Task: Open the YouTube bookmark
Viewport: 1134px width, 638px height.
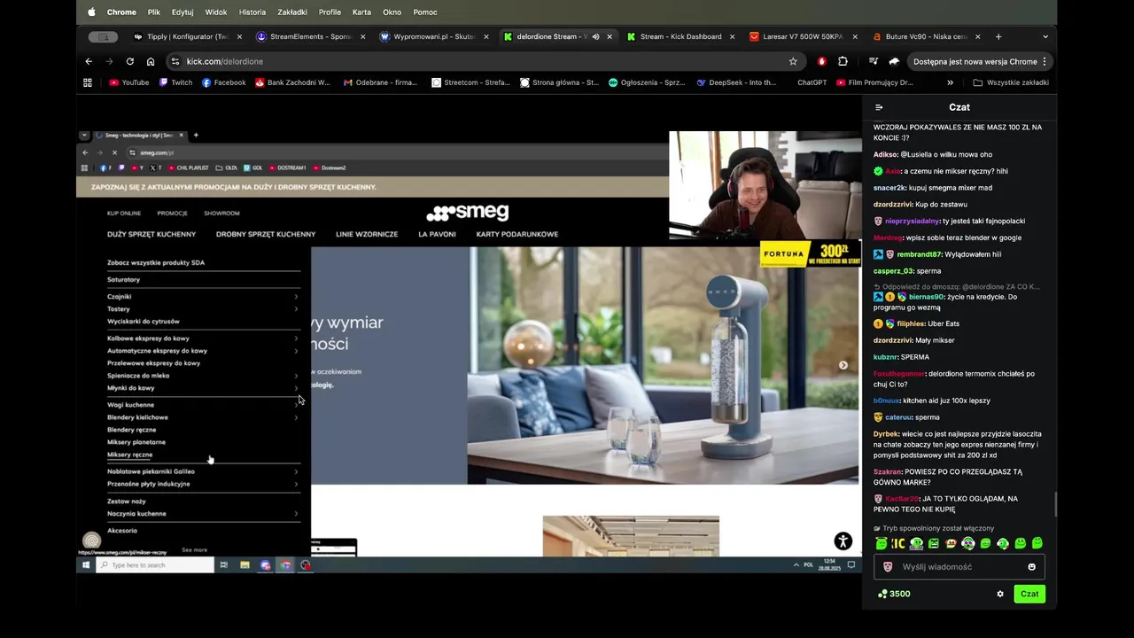Action: point(128,82)
